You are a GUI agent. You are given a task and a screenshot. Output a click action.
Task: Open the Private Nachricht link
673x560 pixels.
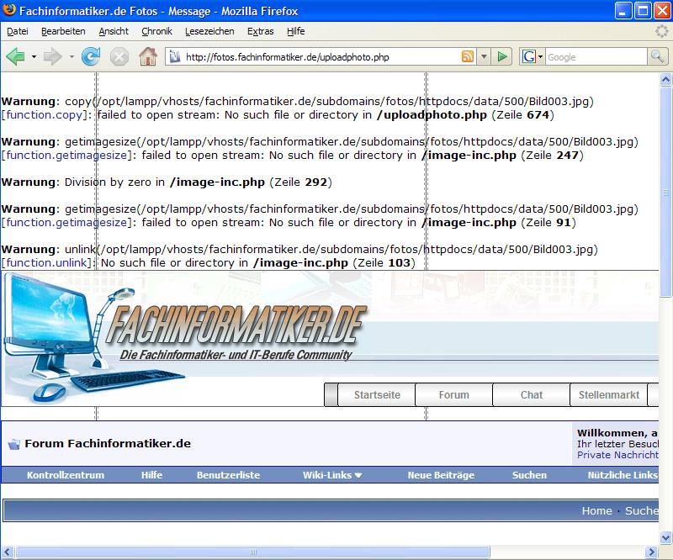[617, 455]
